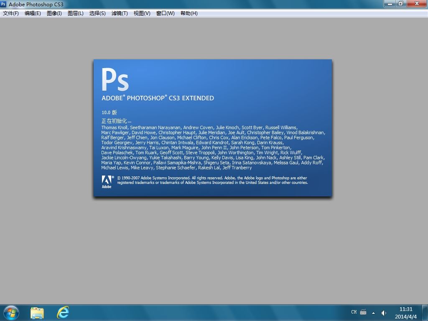Open the 图层(L) menu
This screenshot has width=428, height=321.
coord(75,13)
